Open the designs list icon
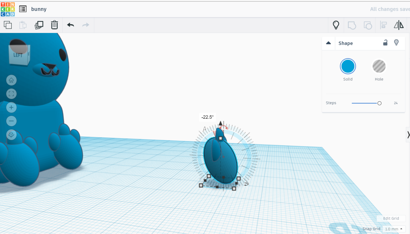The height and width of the screenshot is (234, 410). click(x=23, y=9)
